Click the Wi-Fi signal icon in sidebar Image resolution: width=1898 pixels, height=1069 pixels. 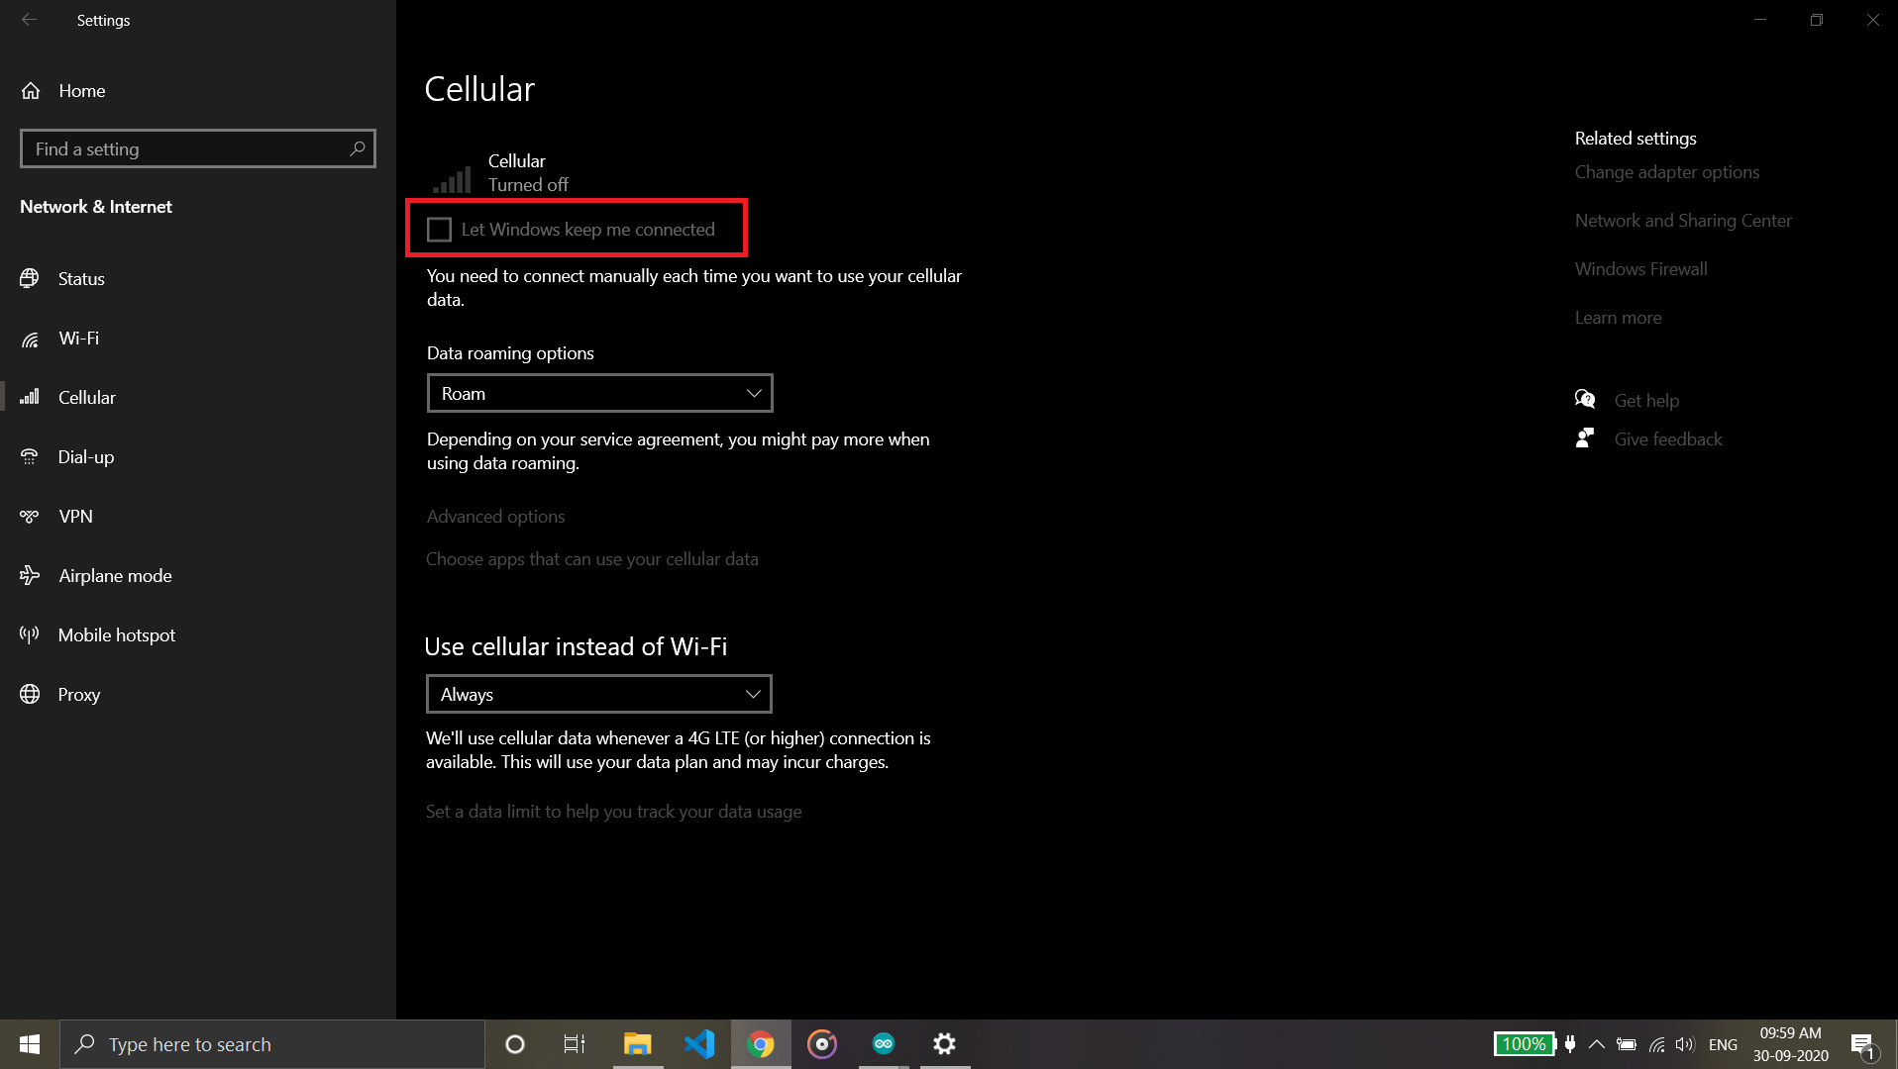pyautogui.click(x=30, y=339)
